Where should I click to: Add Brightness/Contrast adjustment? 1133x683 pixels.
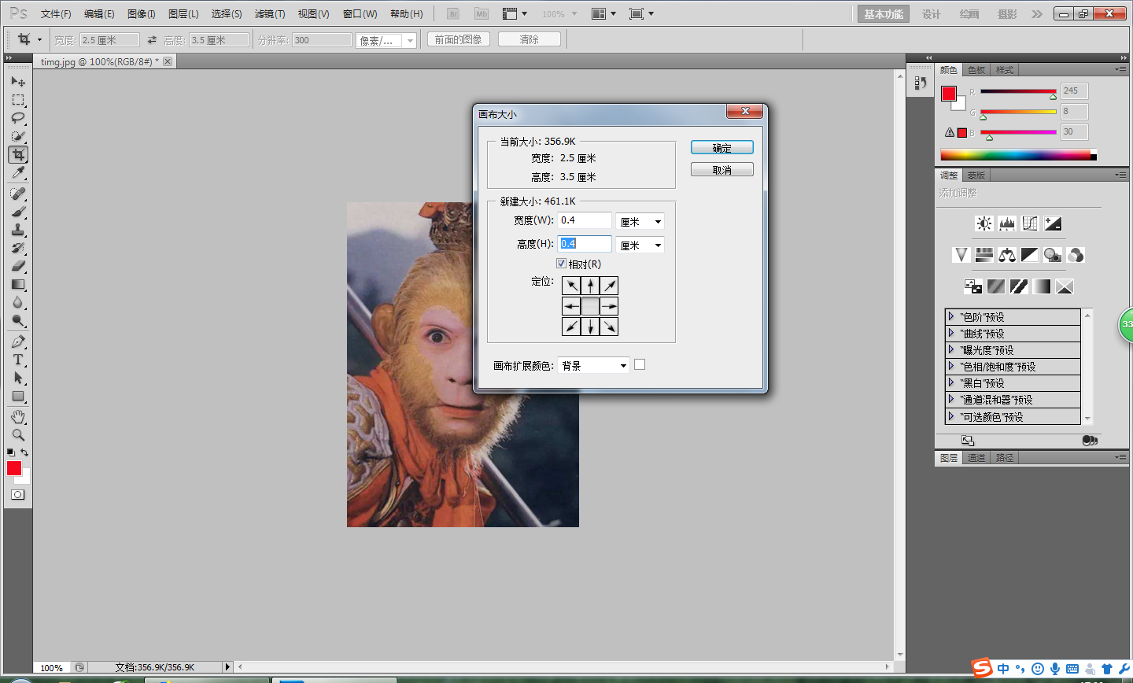(x=984, y=223)
